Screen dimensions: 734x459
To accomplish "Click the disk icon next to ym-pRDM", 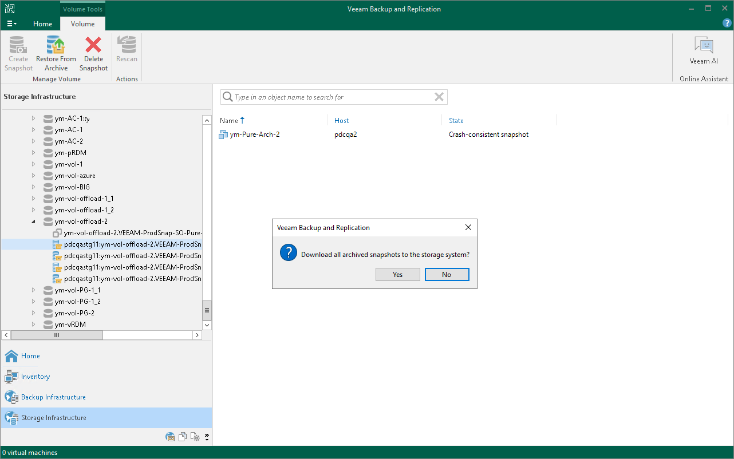I will (48, 153).
